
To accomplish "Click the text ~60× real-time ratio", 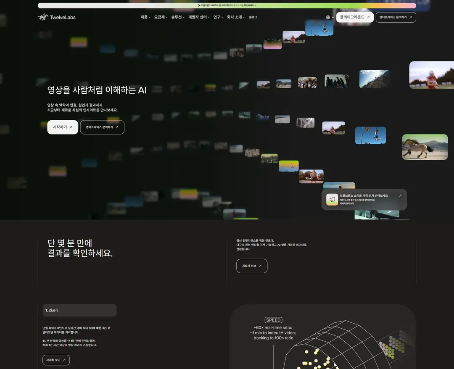I will click(273, 328).
